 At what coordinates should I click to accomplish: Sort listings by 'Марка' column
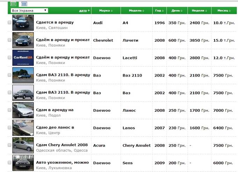pos(106,11)
